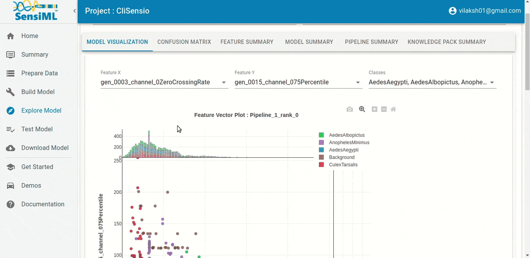This screenshot has width=530, height=258.
Task: Toggle CulexTarsalis series in legend
Action: (343, 165)
